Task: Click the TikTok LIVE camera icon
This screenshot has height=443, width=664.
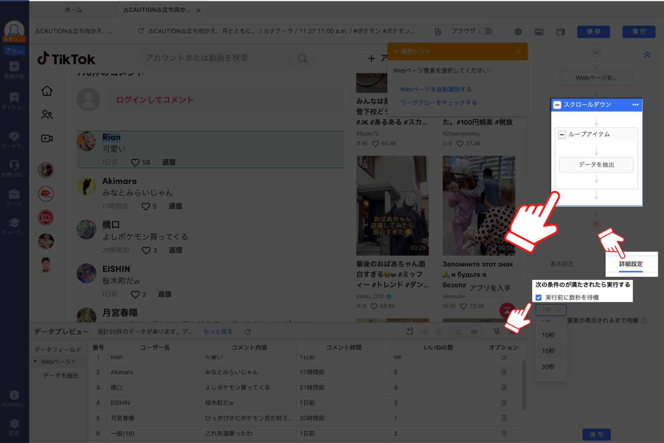Action: 47,138
